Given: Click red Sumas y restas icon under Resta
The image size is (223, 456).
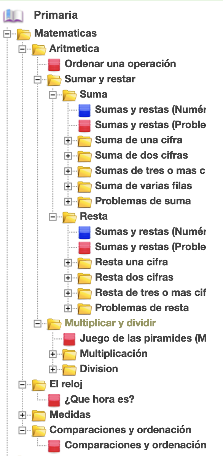Looking at the screenshot, I should [84, 247].
